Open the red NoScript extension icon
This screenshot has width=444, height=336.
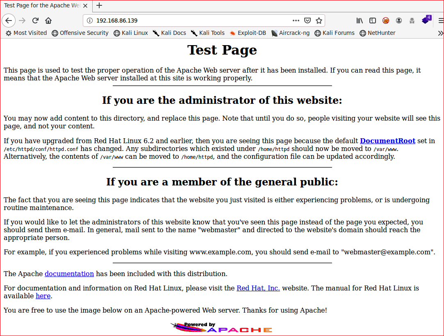[386, 21]
